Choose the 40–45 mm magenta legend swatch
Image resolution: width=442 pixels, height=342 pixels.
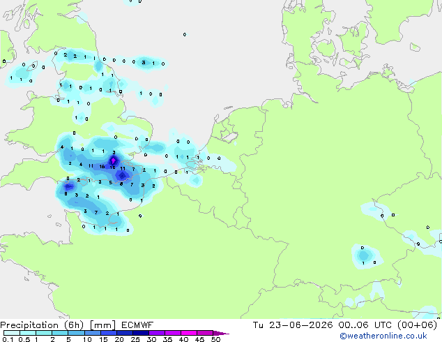pos(189,333)
